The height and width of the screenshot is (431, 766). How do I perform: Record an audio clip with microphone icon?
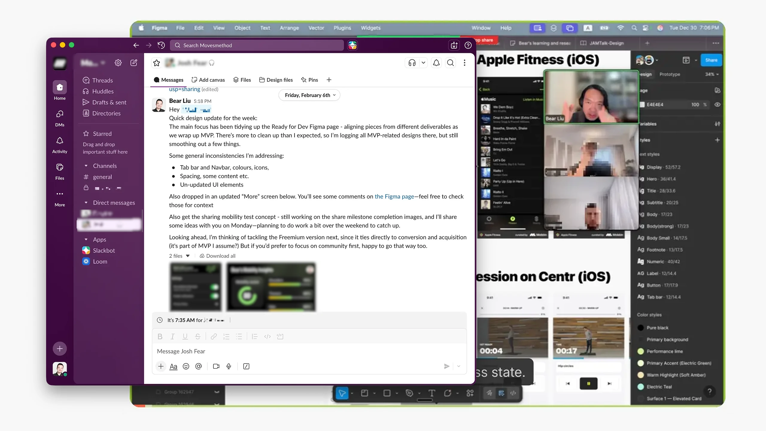(x=229, y=366)
